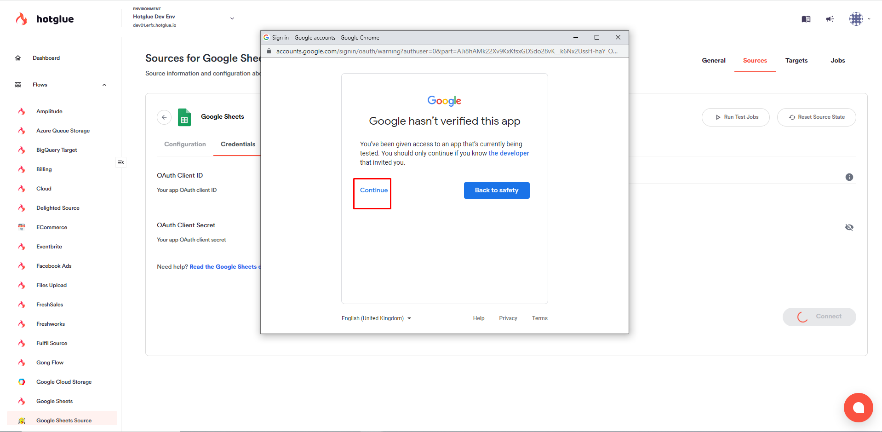The image size is (882, 432).
Task: Click the green Google Sheets icon
Action: coord(184,117)
